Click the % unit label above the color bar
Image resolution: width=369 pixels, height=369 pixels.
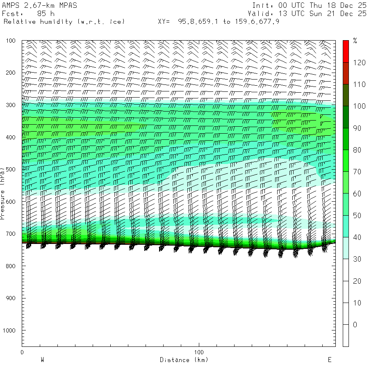(x=355, y=41)
